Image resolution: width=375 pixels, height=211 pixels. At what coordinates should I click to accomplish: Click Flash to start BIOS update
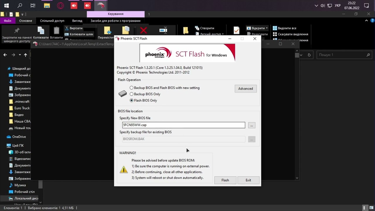[225, 180]
